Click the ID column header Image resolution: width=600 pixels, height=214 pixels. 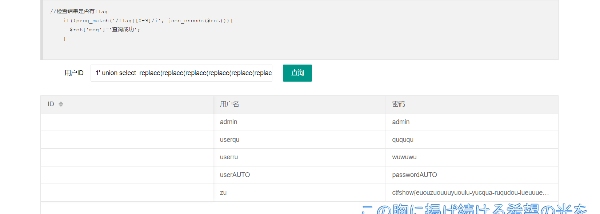tap(127, 104)
